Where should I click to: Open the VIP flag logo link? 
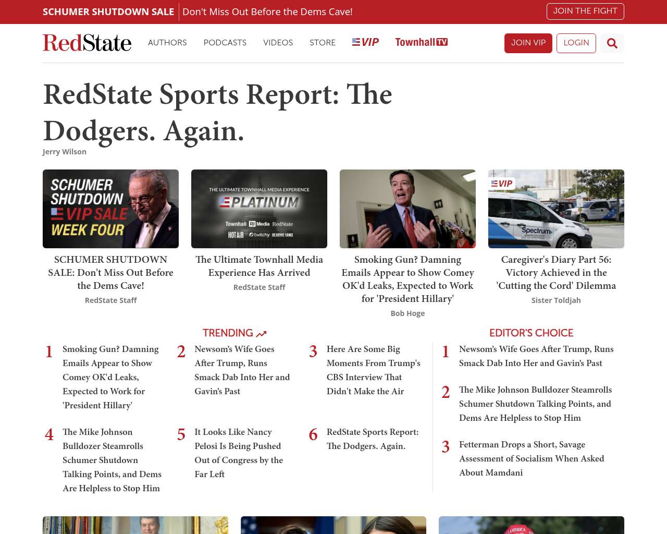coord(365,42)
